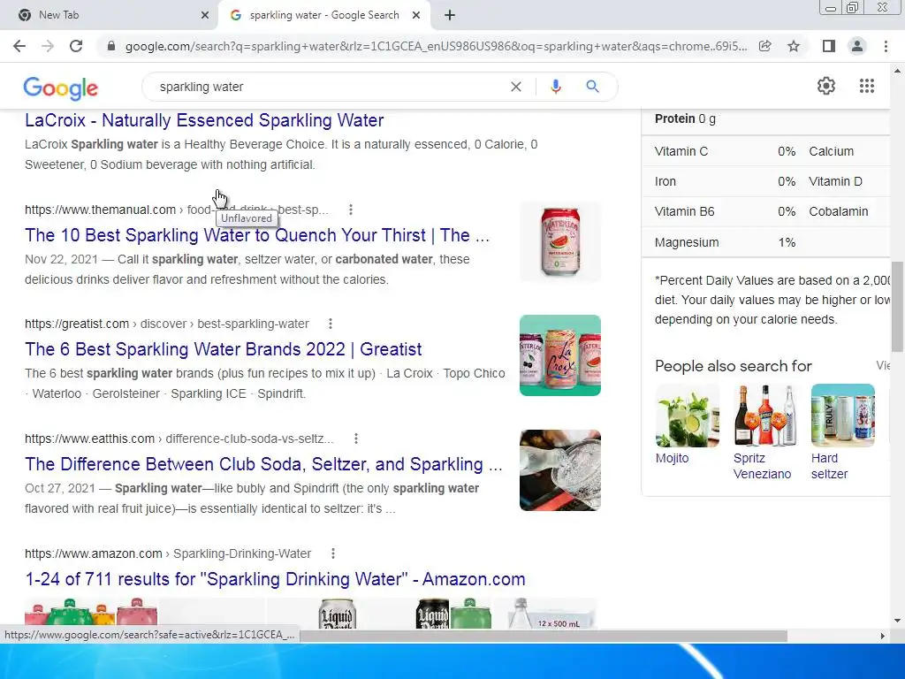The width and height of the screenshot is (905, 679).
Task: Click the eatthis water pouring thumbnail
Action: pyautogui.click(x=559, y=470)
